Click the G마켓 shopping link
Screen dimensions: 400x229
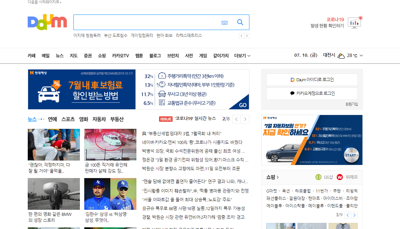[x=271, y=191]
